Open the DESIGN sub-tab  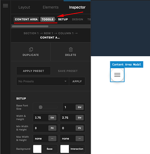click(77, 19)
